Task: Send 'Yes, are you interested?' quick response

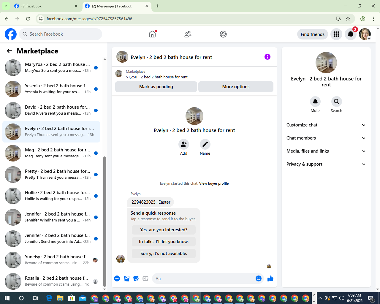Action: (x=164, y=230)
